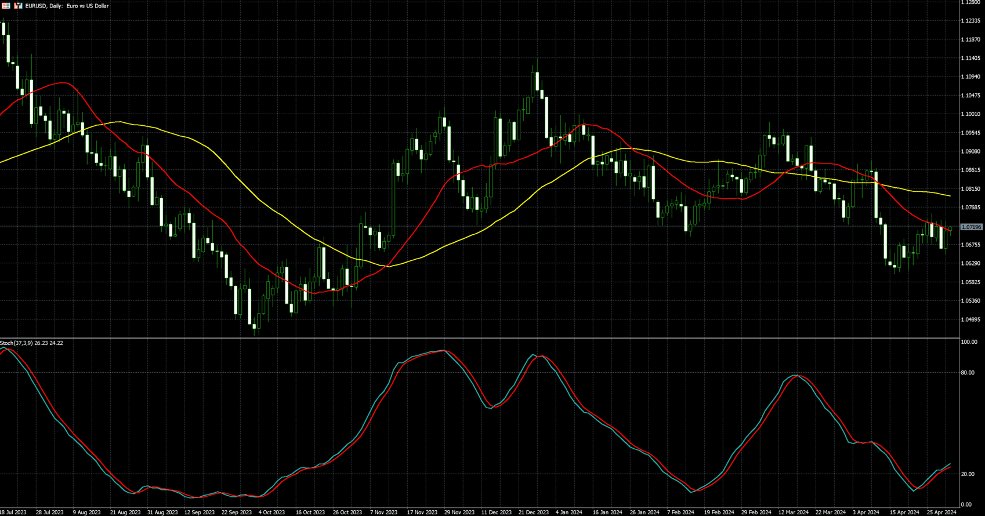Click the 11 Dec 2023 date label
The height and width of the screenshot is (516, 985).
tap(497, 513)
